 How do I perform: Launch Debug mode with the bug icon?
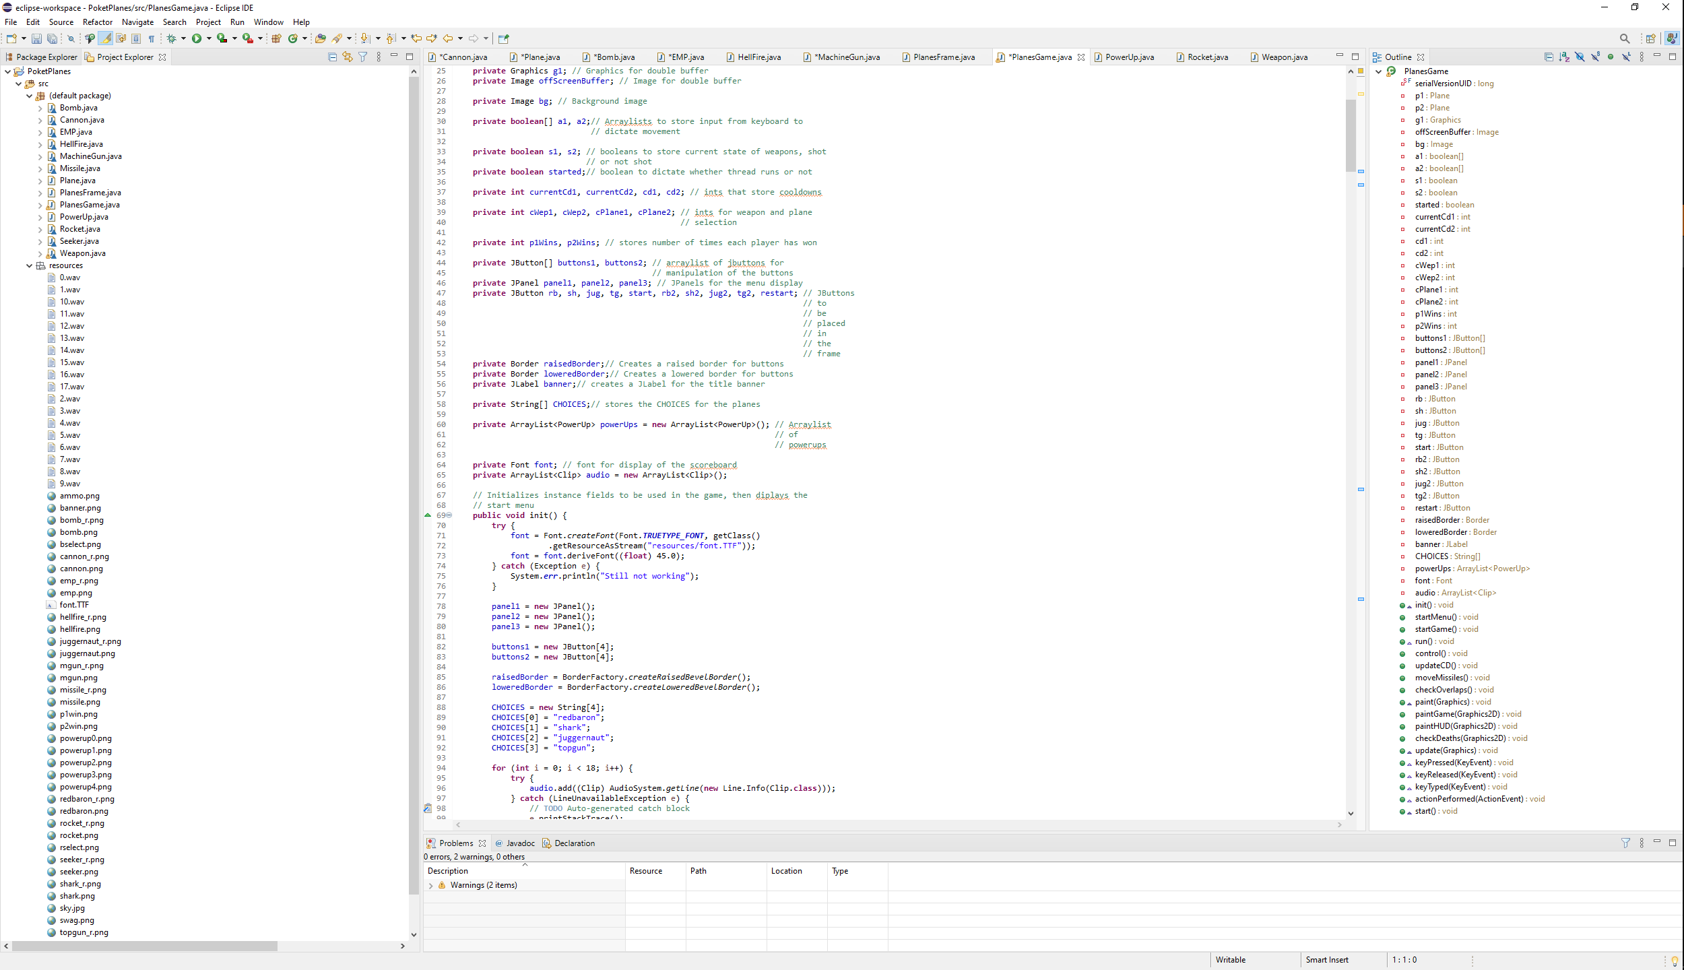pyautogui.click(x=172, y=38)
